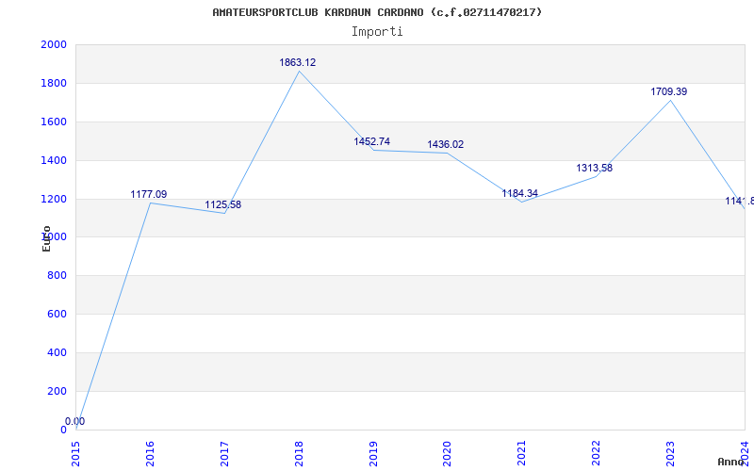Image resolution: width=754 pixels, height=471 pixels.
Task: Click the 400 y-axis tick label
Action: 57,352
